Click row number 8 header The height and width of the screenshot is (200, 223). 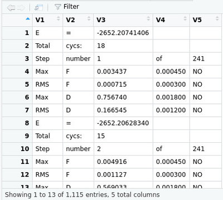17,123
